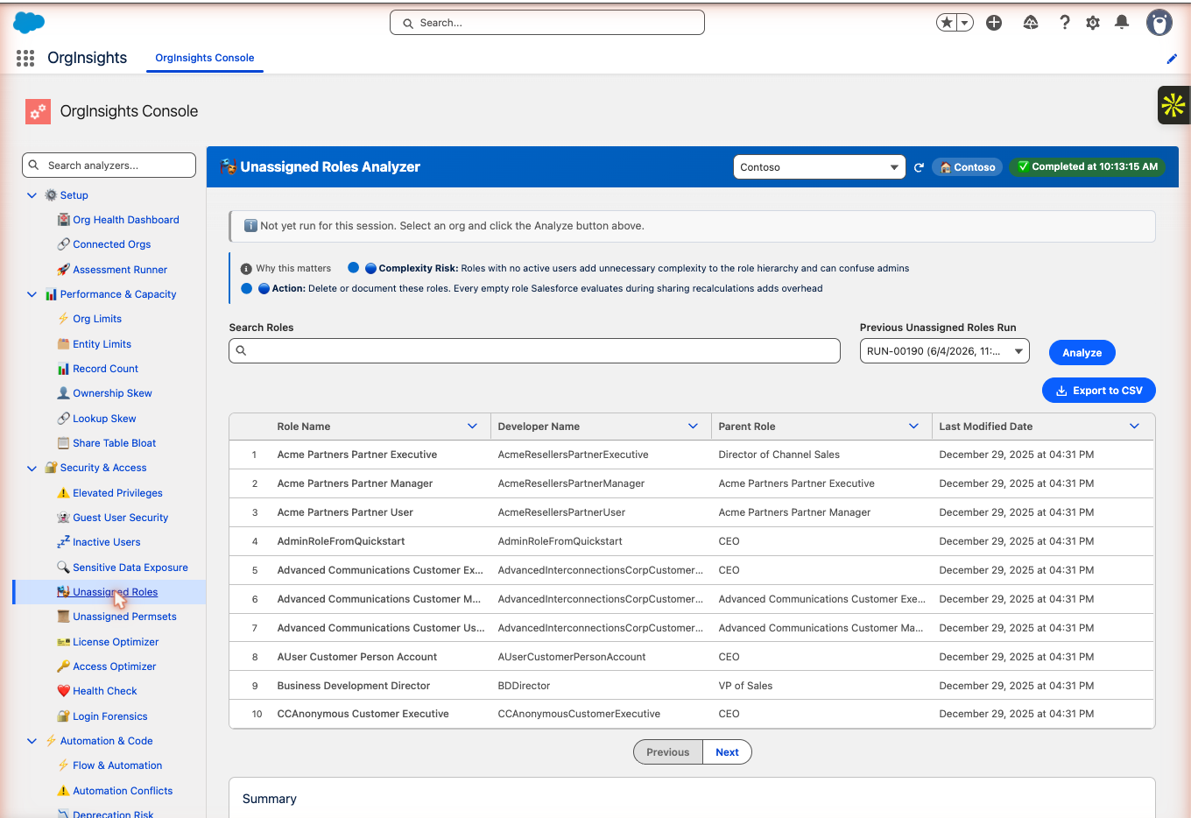Image resolution: width=1191 pixels, height=818 pixels.
Task: Open the Favorites star icon
Action: pos(947,23)
